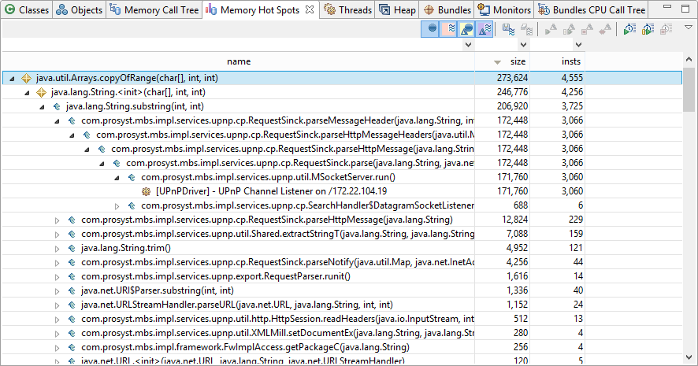Open the view menu triangle at toolbar end

[688, 28]
